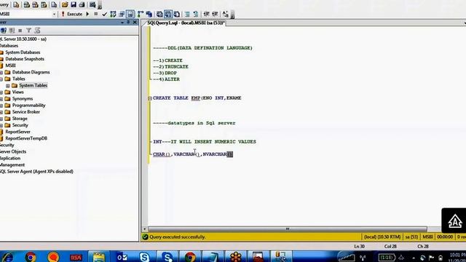Switch to the SQLQuery1.sql tab
This screenshot has width=466, height=262.
coord(186,23)
